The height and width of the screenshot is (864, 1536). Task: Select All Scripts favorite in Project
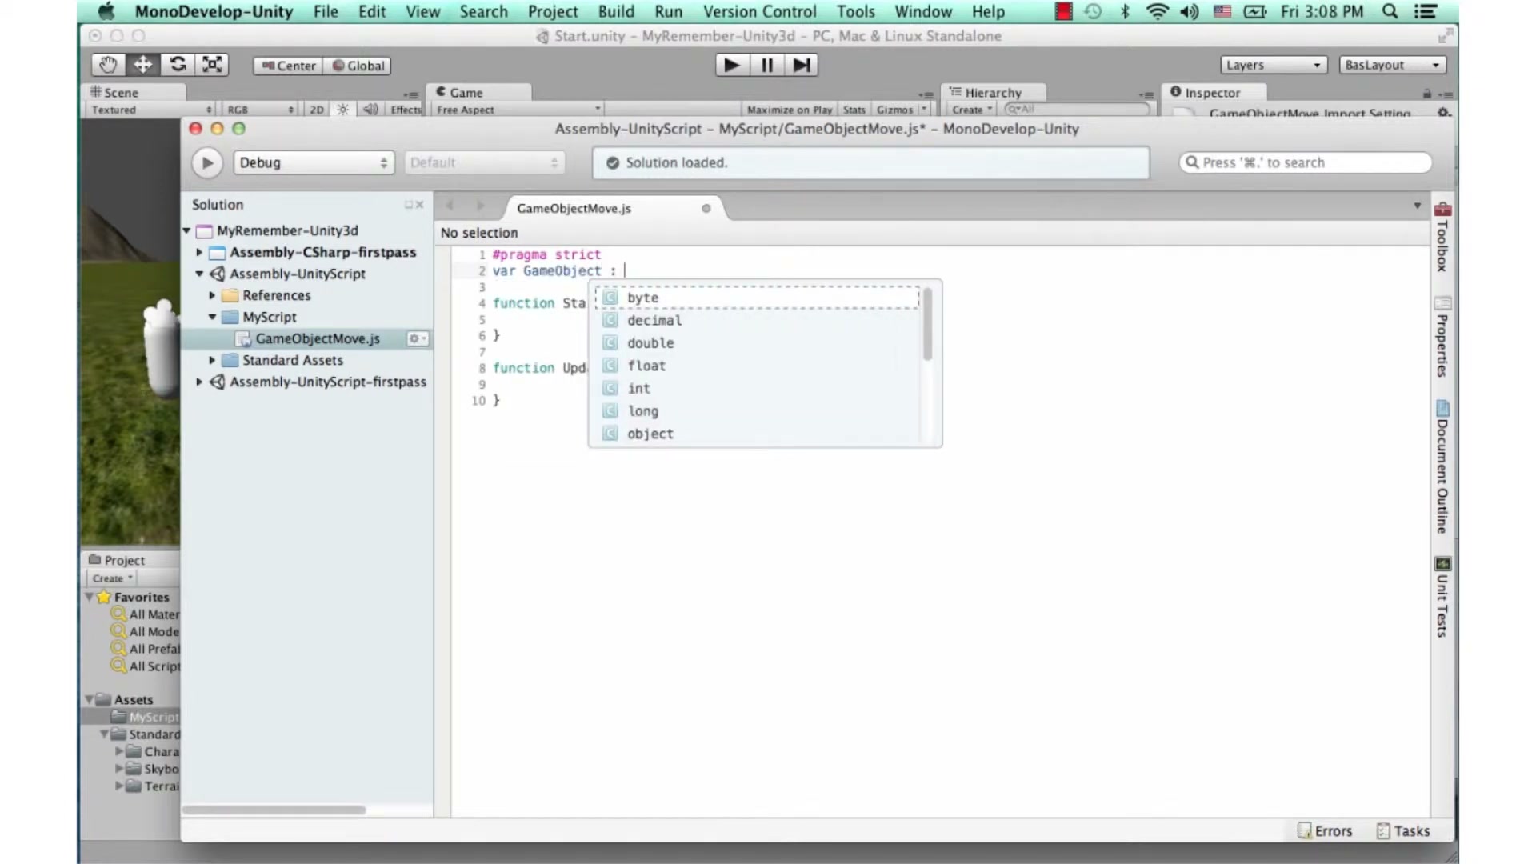pos(147,666)
